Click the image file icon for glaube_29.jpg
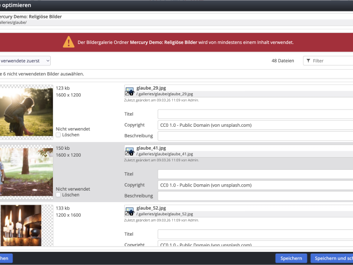The image size is (353, 265). [x=129, y=92]
